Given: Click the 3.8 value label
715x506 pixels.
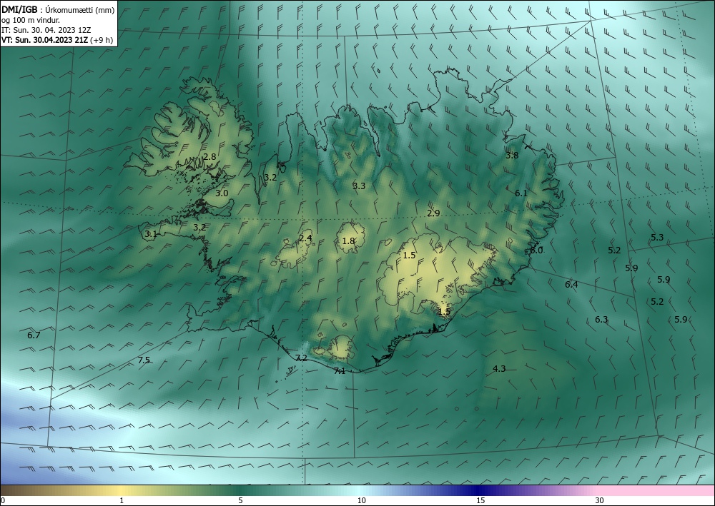Looking at the screenshot, I should tap(512, 155).
